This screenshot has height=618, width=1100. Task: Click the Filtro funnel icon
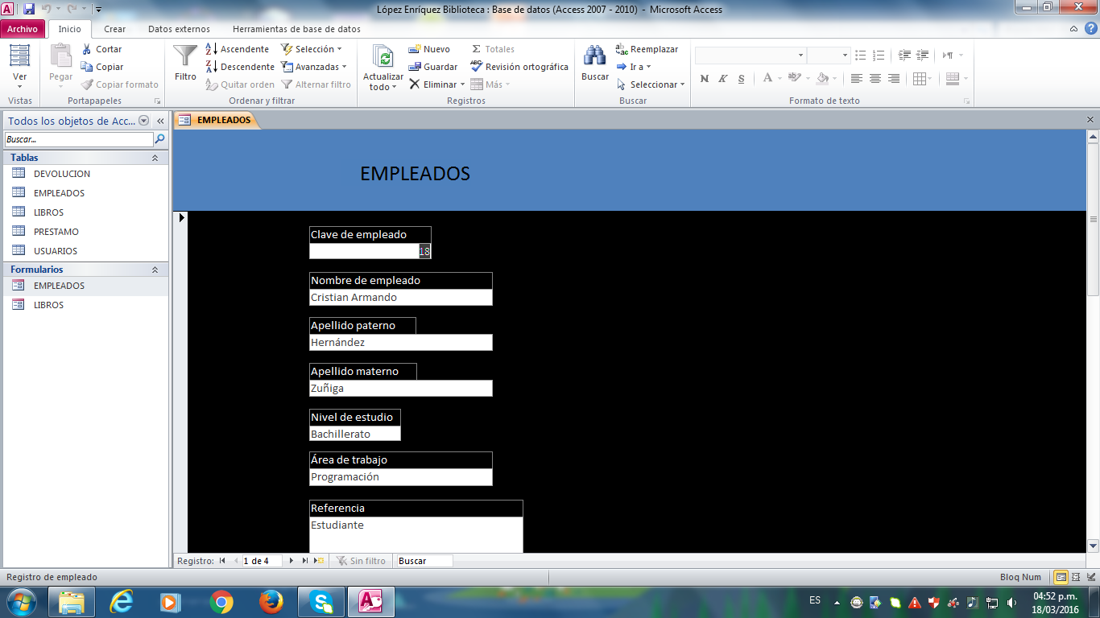pyautogui.click(x=185, y=56)
